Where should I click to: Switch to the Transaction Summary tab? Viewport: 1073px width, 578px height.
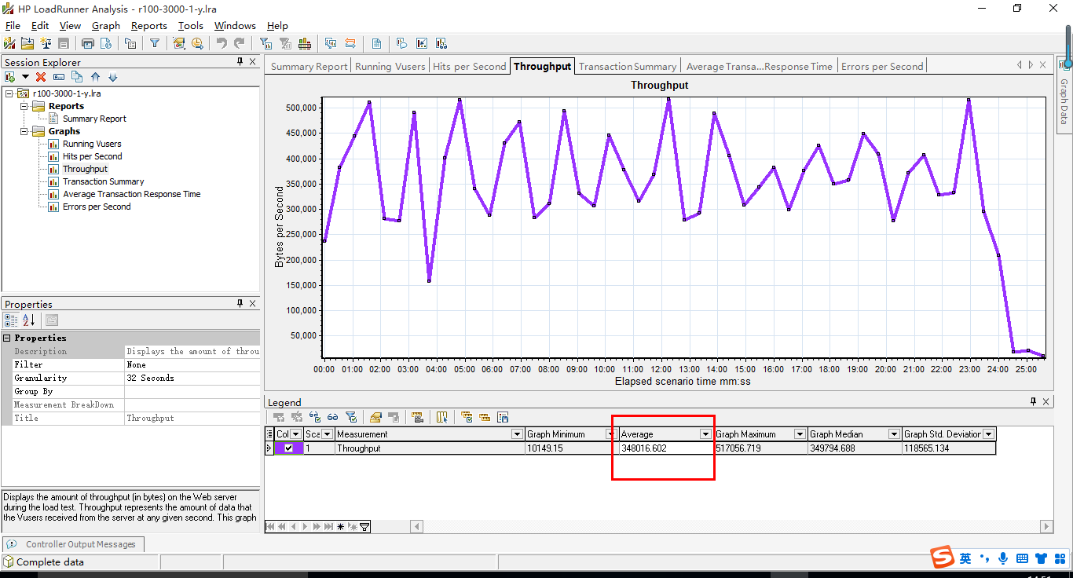click(628, 67)
